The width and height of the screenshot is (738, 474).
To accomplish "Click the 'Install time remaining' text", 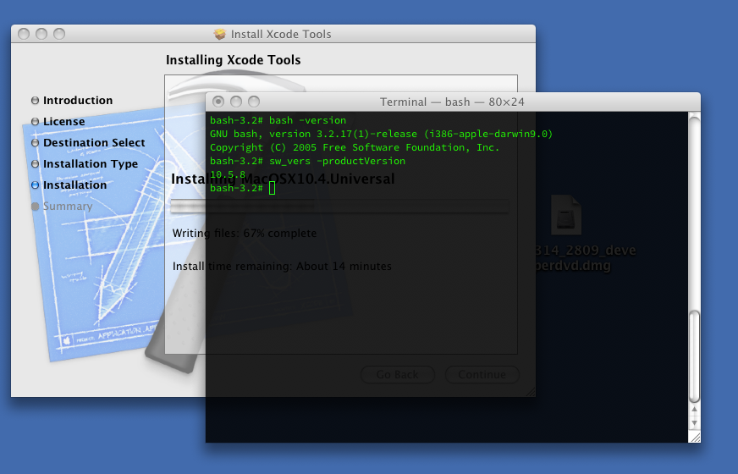I will (x=282, y=267).
